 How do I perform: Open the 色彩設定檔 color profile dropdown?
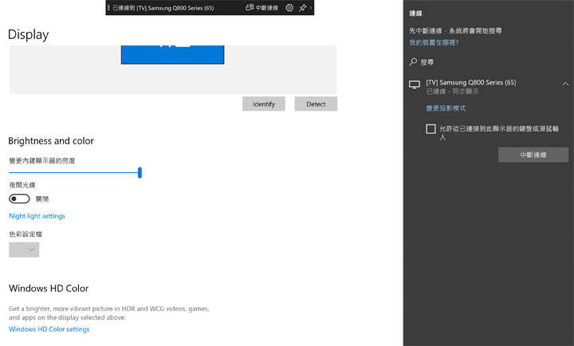click(24, 250)
